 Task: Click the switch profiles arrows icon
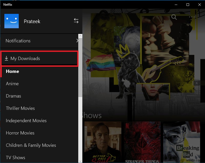click(76, 21)
